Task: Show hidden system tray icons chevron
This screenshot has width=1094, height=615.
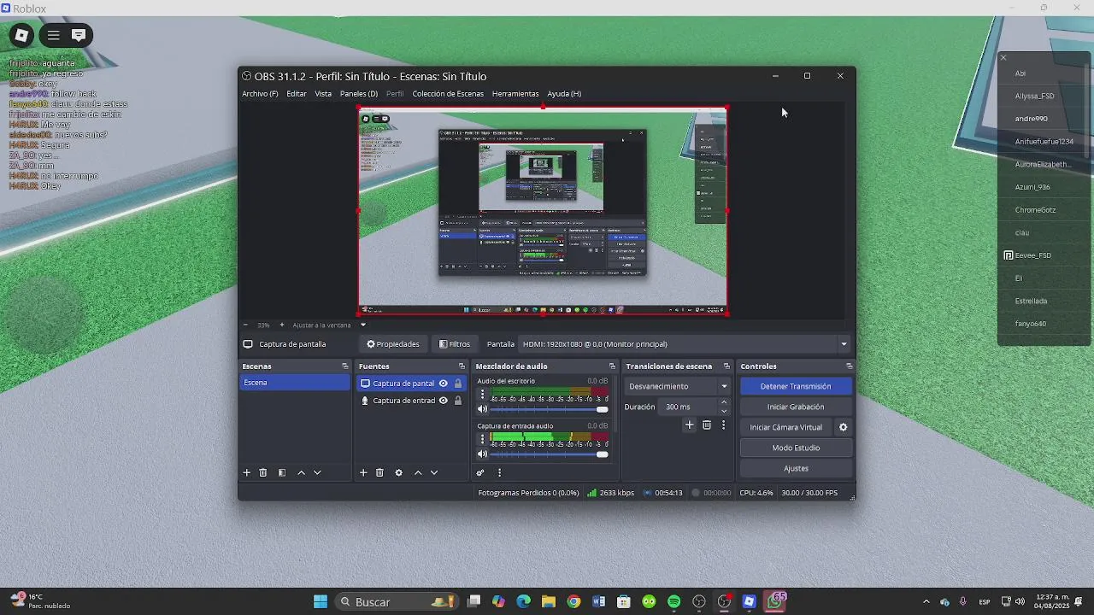Action: 926,602
